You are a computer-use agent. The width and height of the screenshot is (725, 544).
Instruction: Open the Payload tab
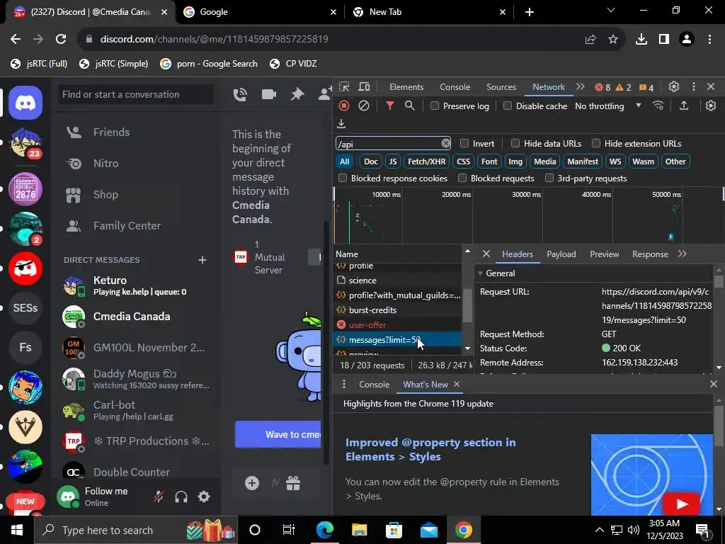point(561,254)
